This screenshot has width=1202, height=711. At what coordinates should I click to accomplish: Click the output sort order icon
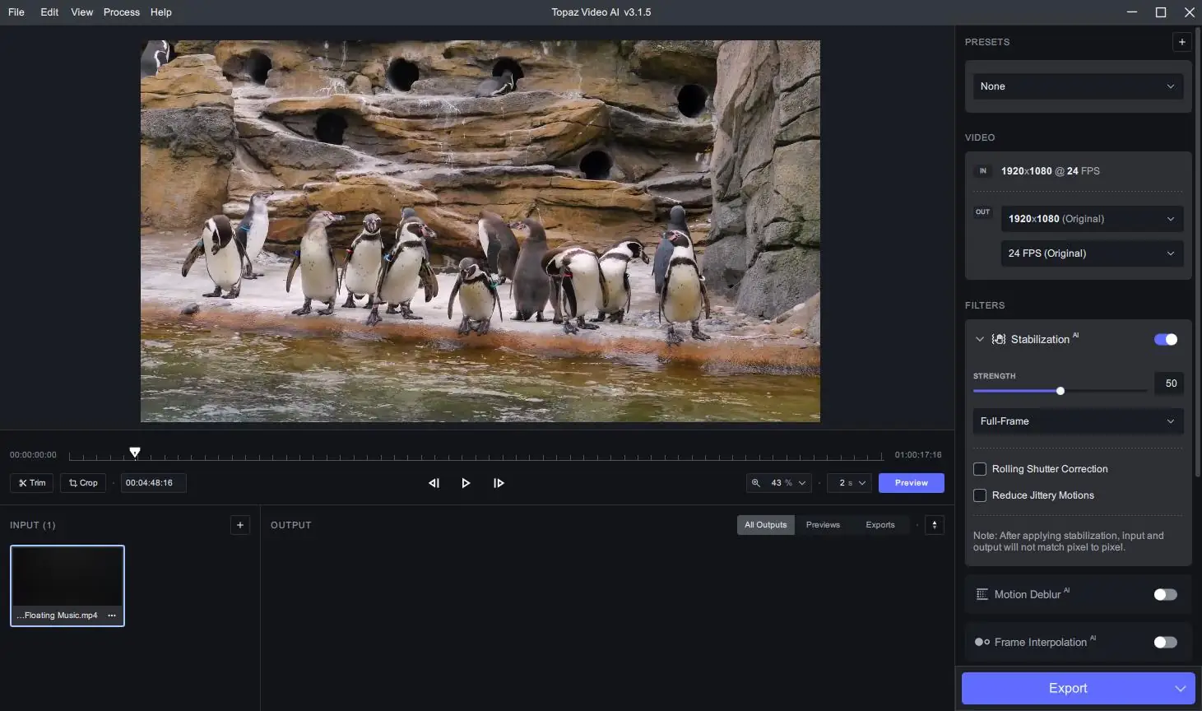(935, 525)
